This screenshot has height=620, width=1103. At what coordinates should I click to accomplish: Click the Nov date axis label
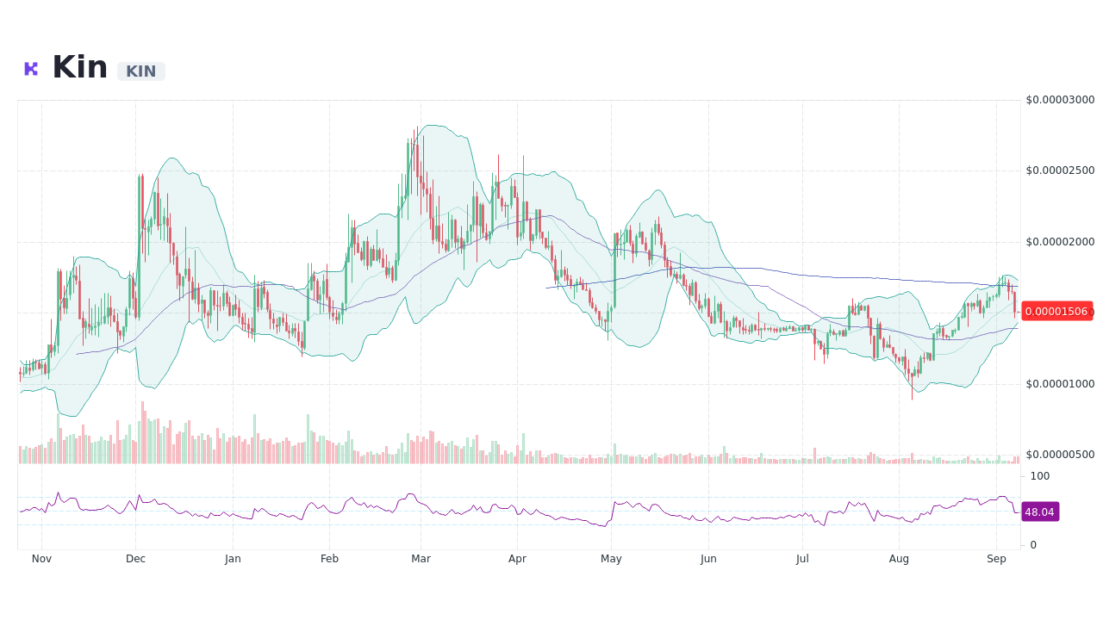[41, 558]
